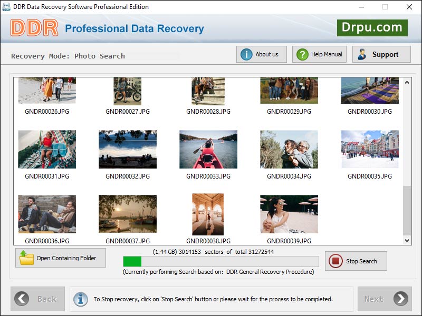The image size is (422, 316).
Task: Open the Drpu.com link
Action: [372, 27]
